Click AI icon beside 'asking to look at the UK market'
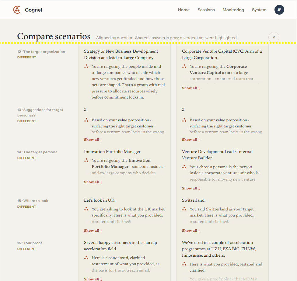Image resolution: width=297 pixels, height=281 pixels. [x=86, y=209]
